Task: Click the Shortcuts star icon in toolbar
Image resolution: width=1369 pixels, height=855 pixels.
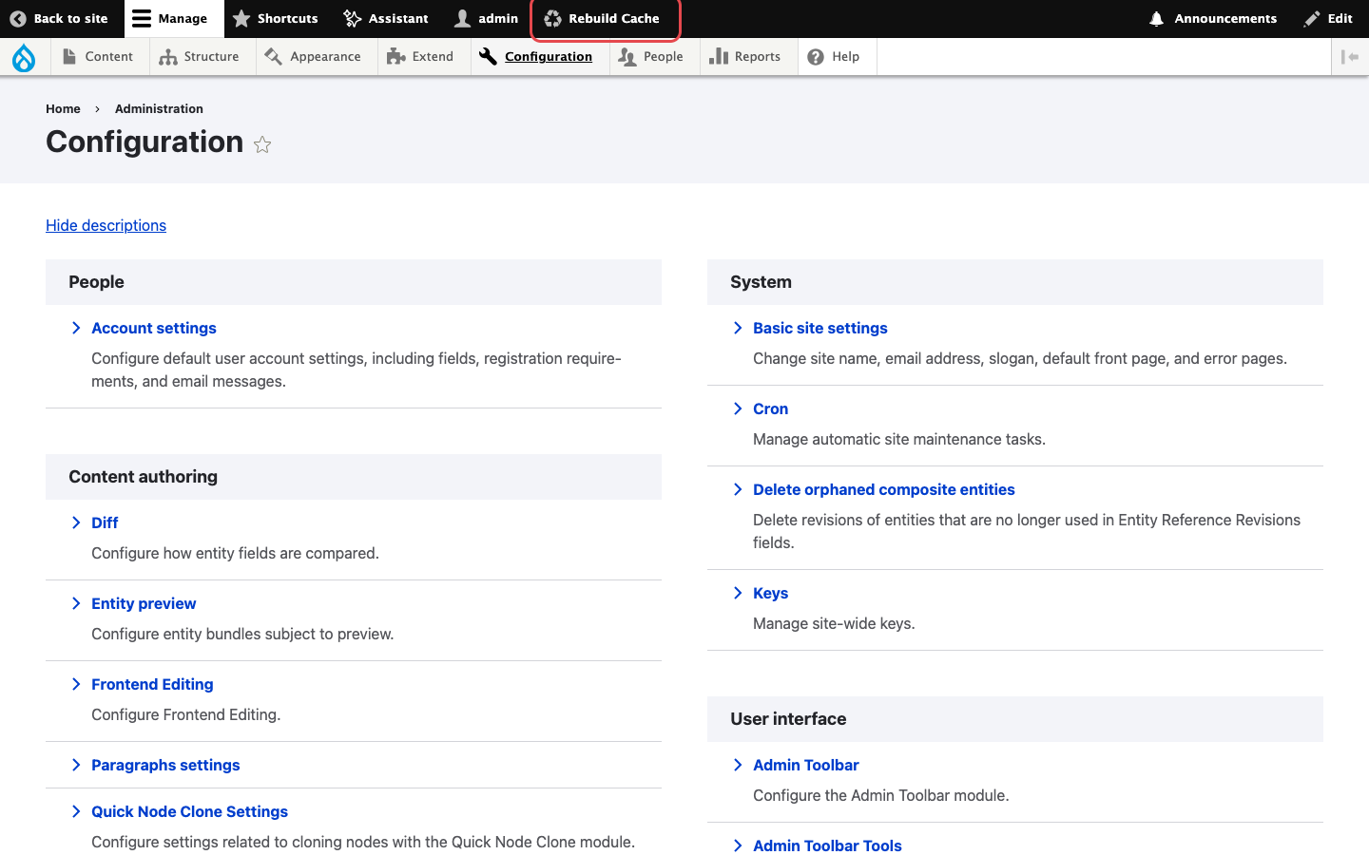Action: 241,18
